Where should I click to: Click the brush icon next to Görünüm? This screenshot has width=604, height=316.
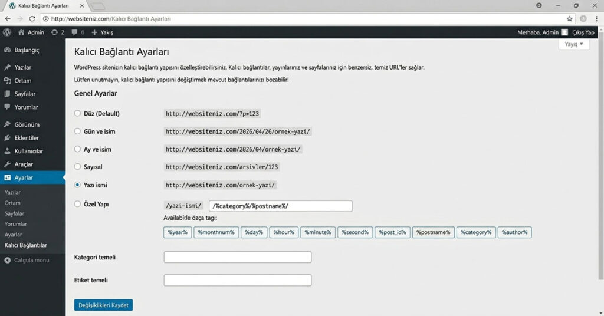point(7,124)
